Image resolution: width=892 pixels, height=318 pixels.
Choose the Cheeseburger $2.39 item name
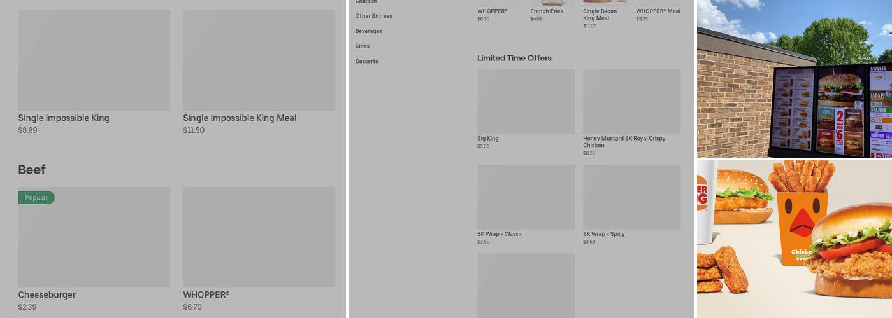[x=47, y=295]
